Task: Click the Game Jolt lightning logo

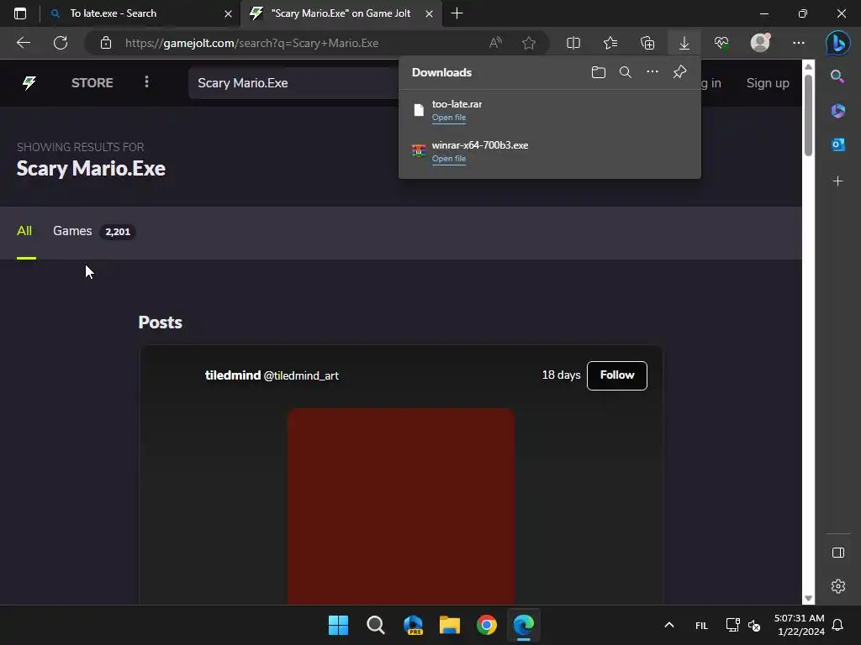Action: pos(29,83)
